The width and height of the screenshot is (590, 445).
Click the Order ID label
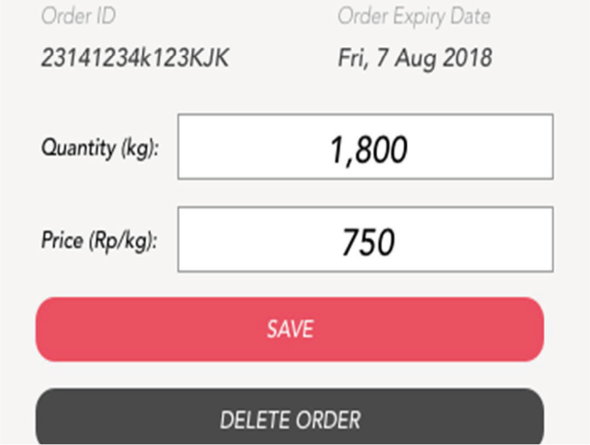[x=78, y=16]
